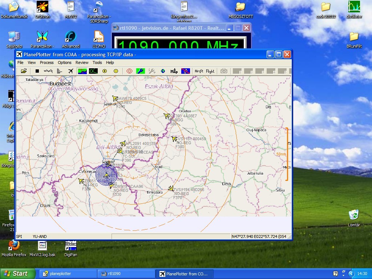Screen dimensions: 372x279
Task: Open the Orbitron desktop shortcut
Action: [x=42, y=10]
